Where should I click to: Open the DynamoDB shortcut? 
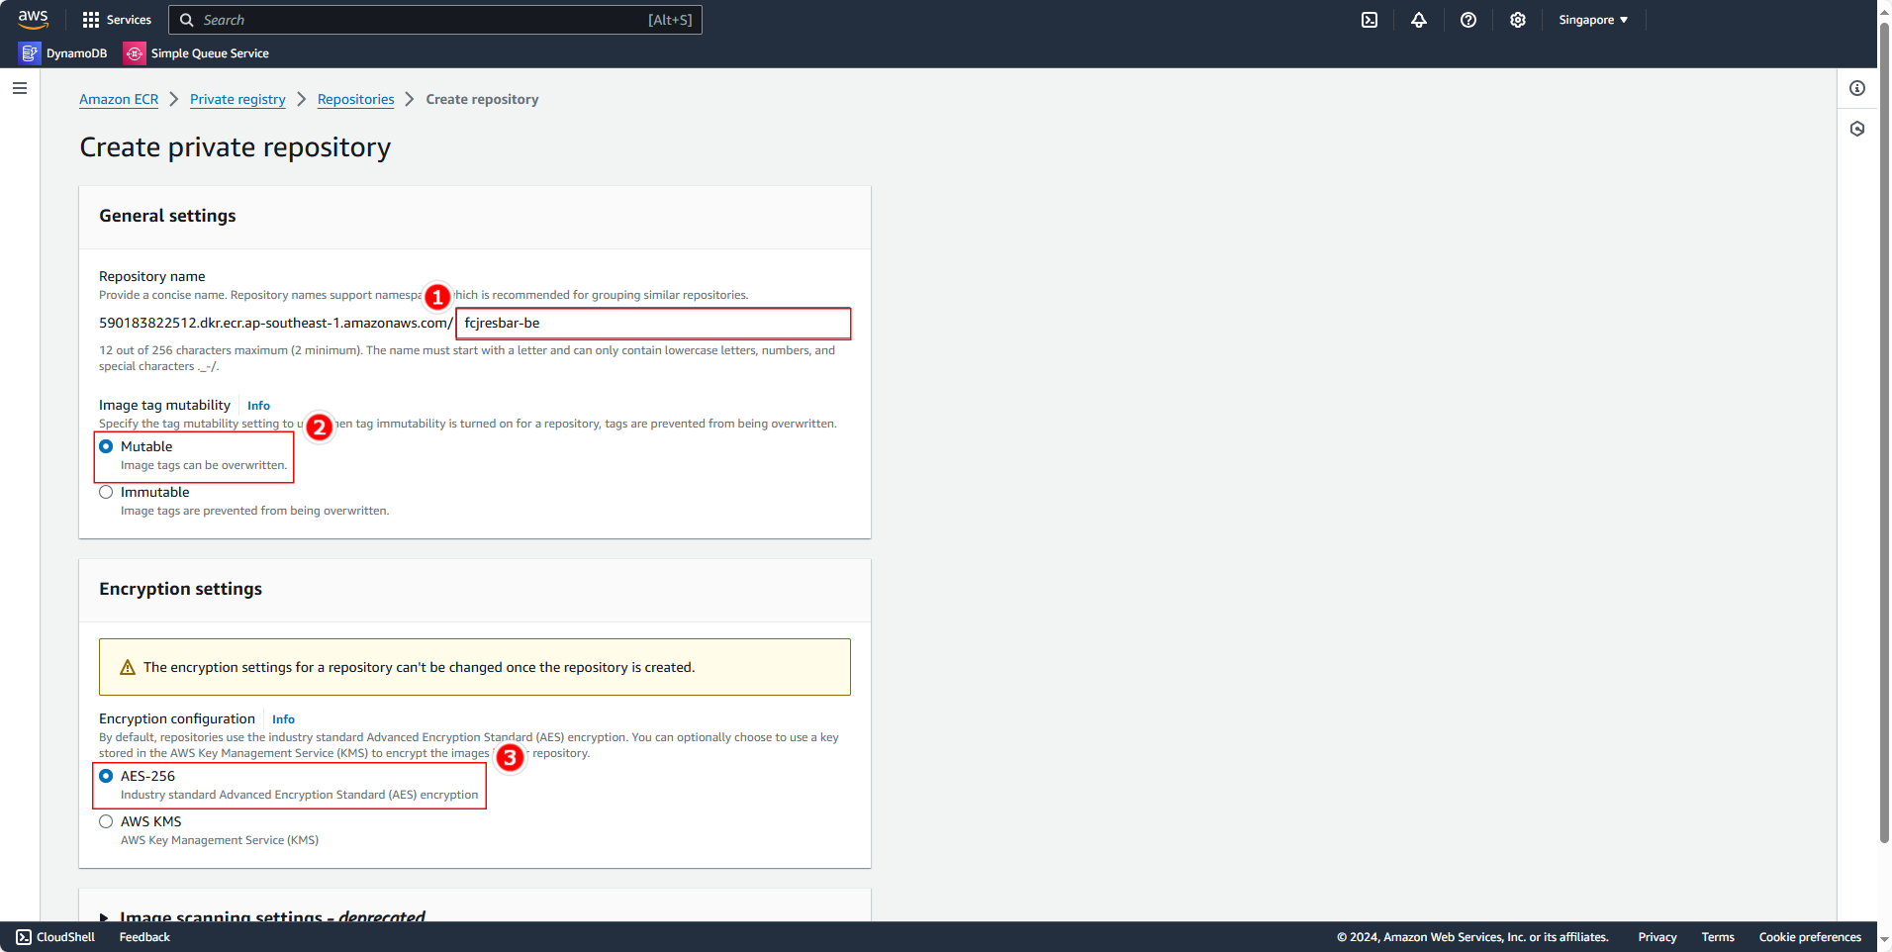coord(63,53)
